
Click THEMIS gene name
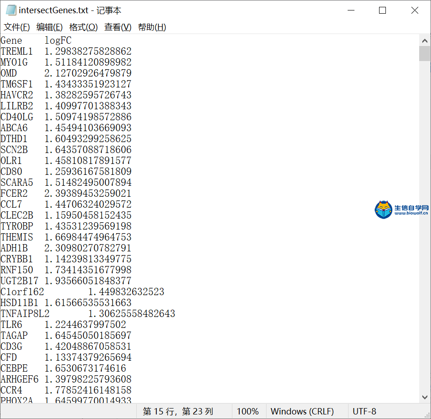pyautogui.click(x=17, y=237)
